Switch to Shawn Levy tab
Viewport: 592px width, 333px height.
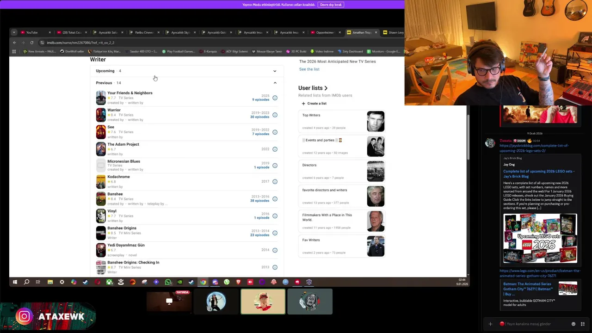pos(393,32)
